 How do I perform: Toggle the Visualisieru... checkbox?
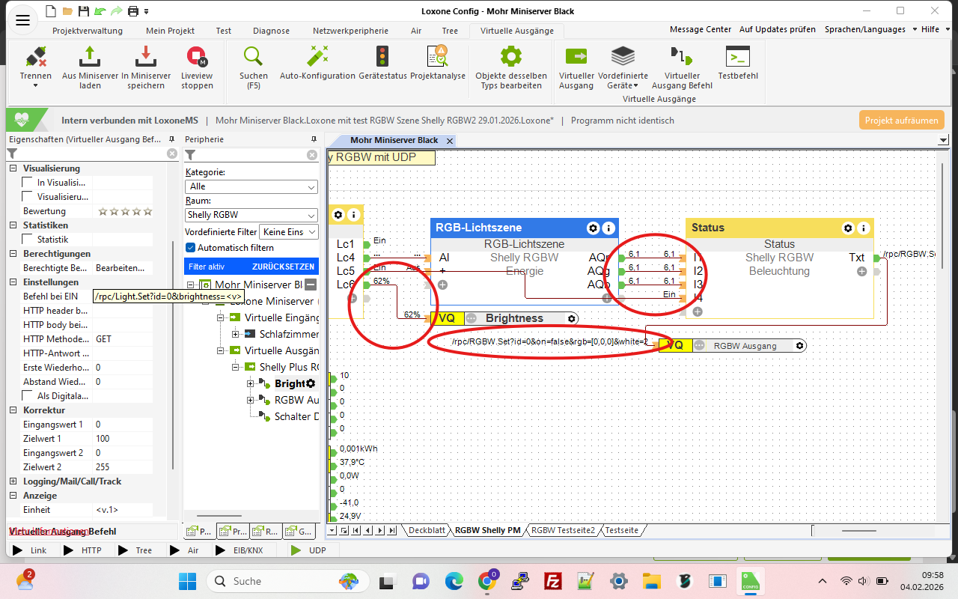point(28,197)
